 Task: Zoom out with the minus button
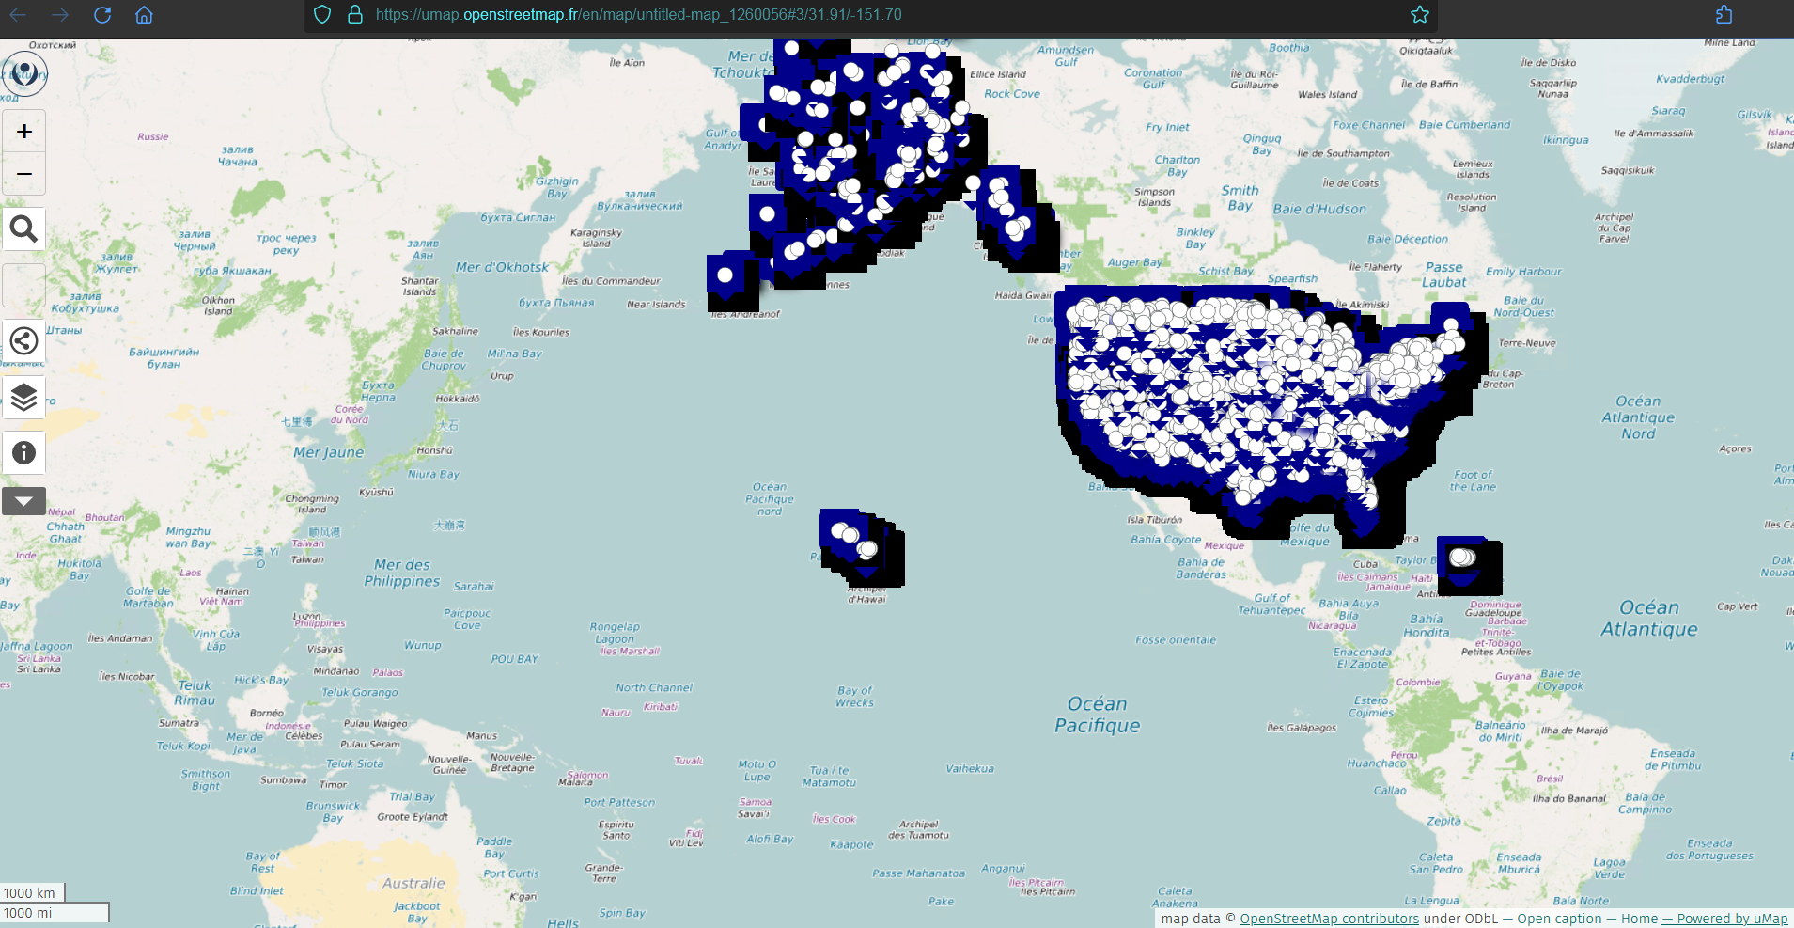click(24, 174)
